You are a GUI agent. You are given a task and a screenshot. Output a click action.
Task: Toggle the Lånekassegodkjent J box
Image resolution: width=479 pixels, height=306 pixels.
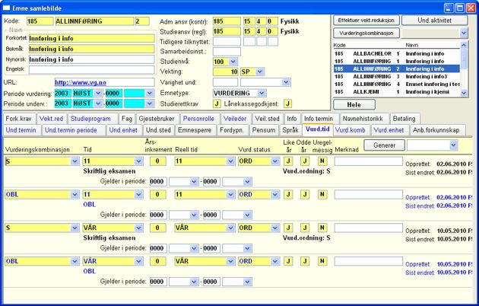(287, 104)
